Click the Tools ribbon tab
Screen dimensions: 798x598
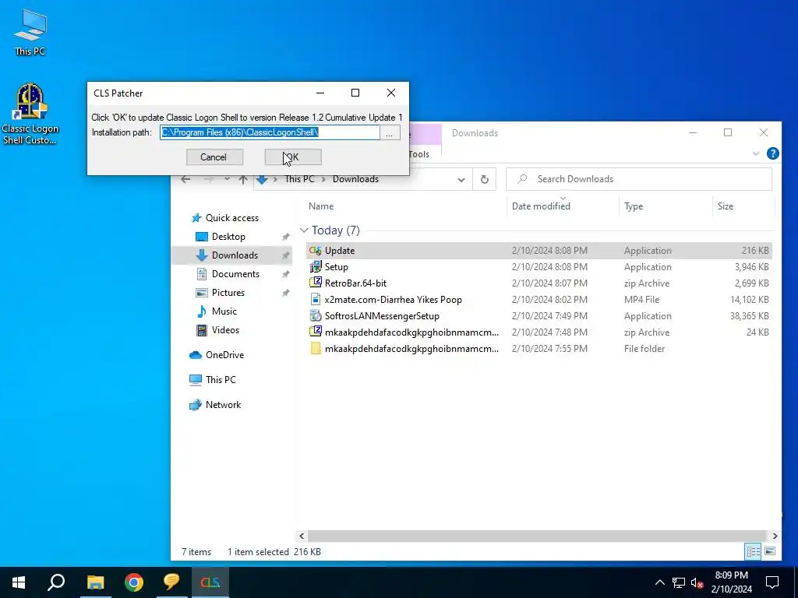[418, 154]
